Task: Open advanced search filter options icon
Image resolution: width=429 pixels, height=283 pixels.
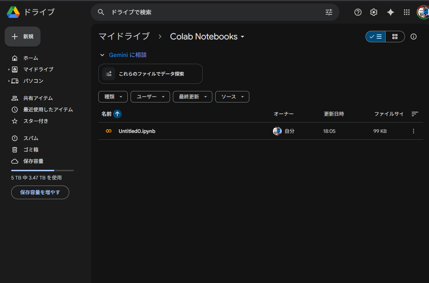Action: [329, 12]
